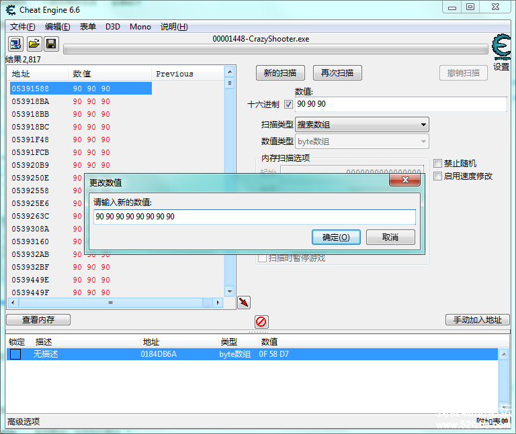Screen dimensions: 516x434
Task: Open the 扫描类型 dropdown
Action: tap(362, 125)
